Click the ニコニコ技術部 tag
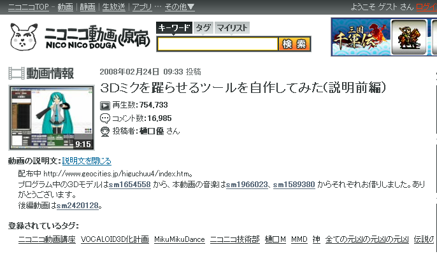The width and height of the screenshot is (437, 254). (x=235, y=239)
